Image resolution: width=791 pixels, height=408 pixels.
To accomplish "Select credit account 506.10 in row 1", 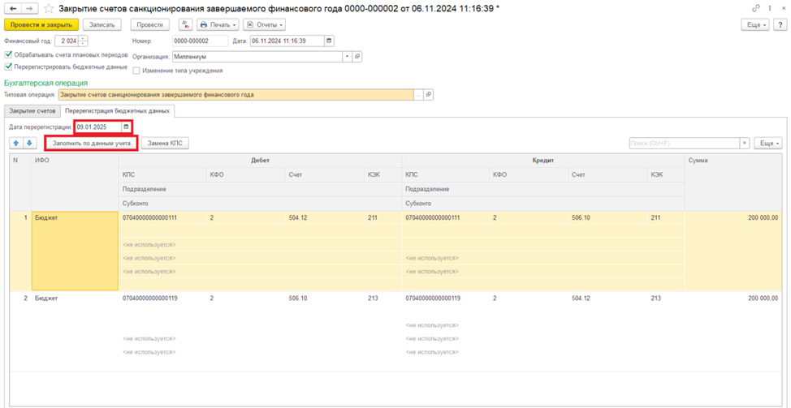I will (607, 217).
